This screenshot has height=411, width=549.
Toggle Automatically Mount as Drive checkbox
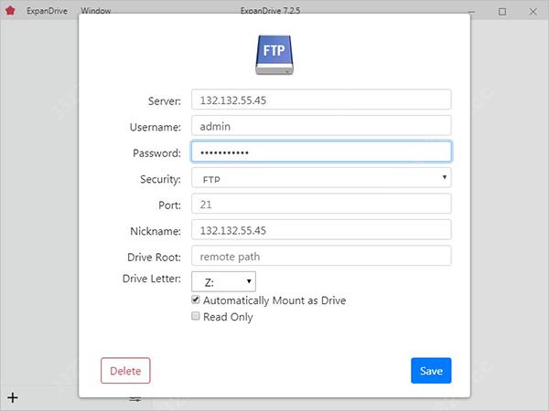point(196,300)
